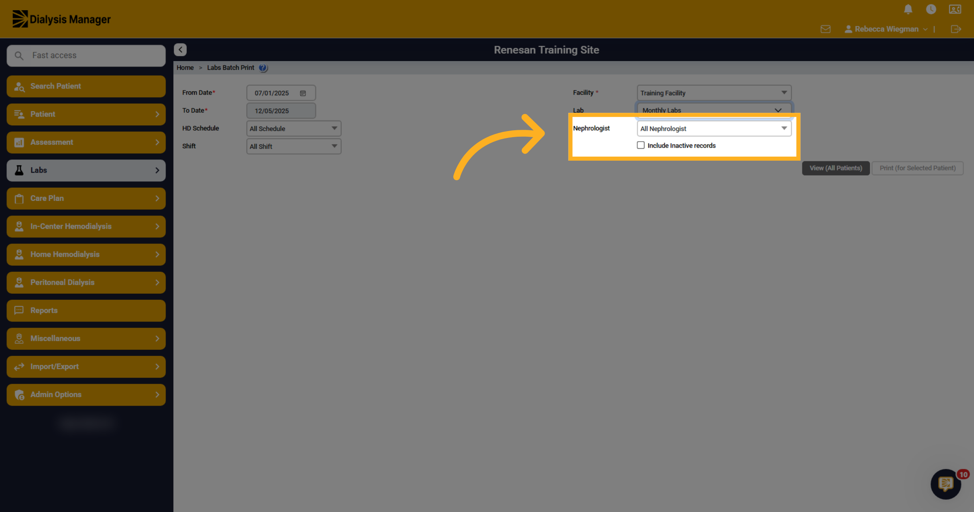This screenshot has height=512, width=974.
Task: Open the Reports menu item
Action: 86,310
